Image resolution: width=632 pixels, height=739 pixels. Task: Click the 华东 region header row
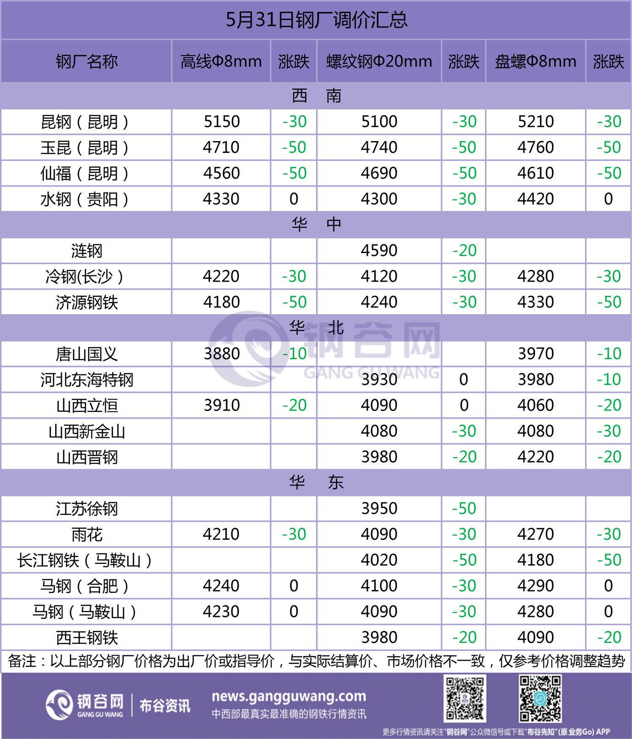point(316,483)
